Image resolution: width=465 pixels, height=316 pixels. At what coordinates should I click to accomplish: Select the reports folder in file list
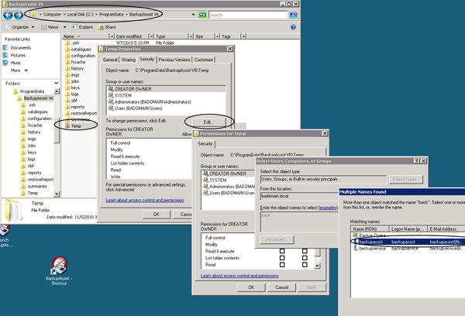74,107
